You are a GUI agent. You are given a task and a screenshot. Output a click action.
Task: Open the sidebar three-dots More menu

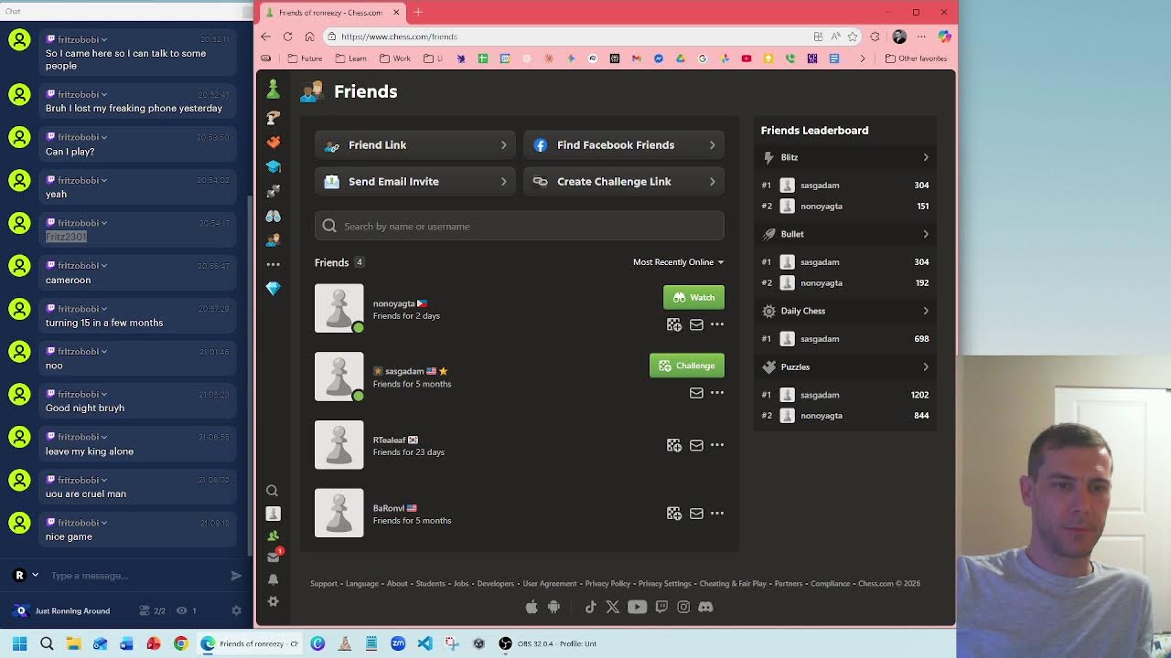tap(273, 264)
